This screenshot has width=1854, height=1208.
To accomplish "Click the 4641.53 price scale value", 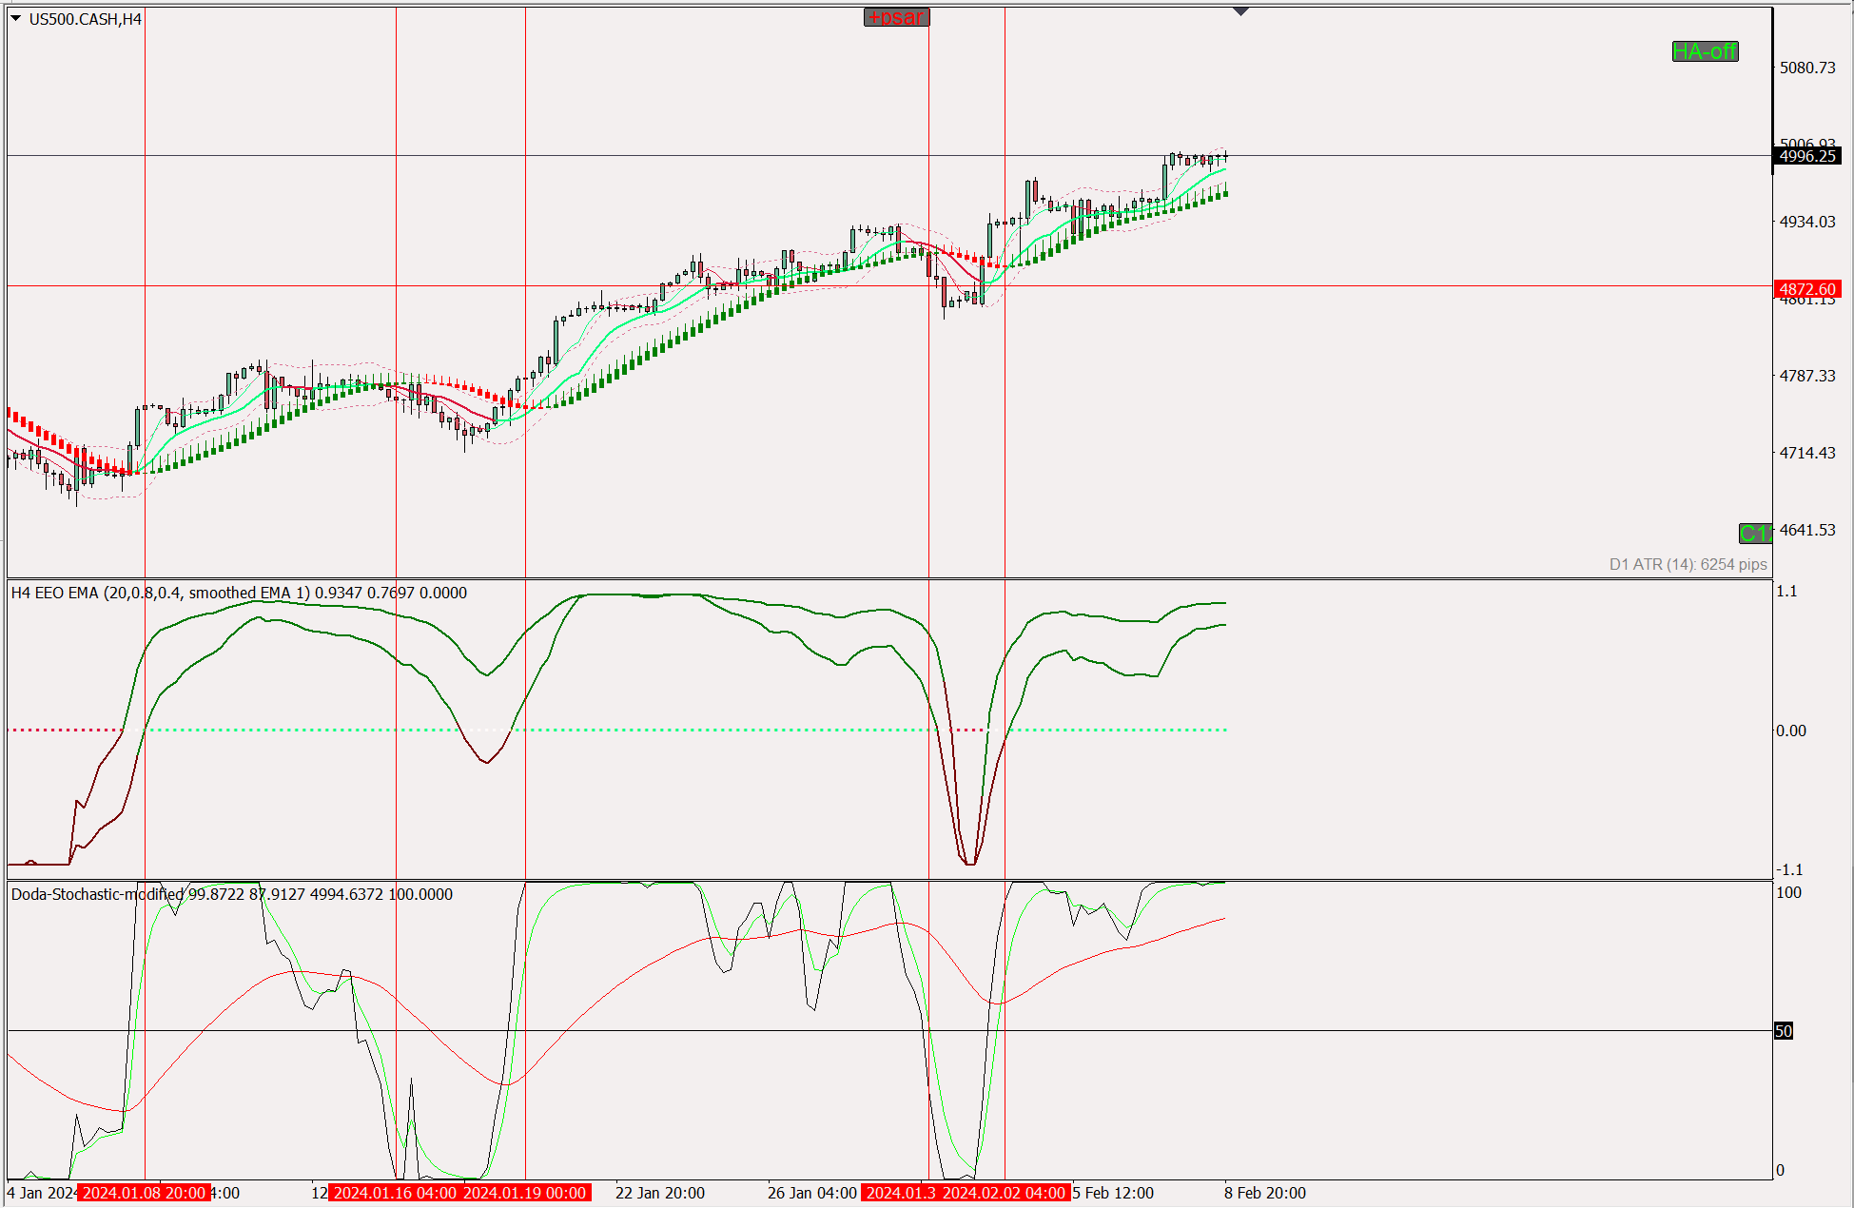I will (1807, 530).
